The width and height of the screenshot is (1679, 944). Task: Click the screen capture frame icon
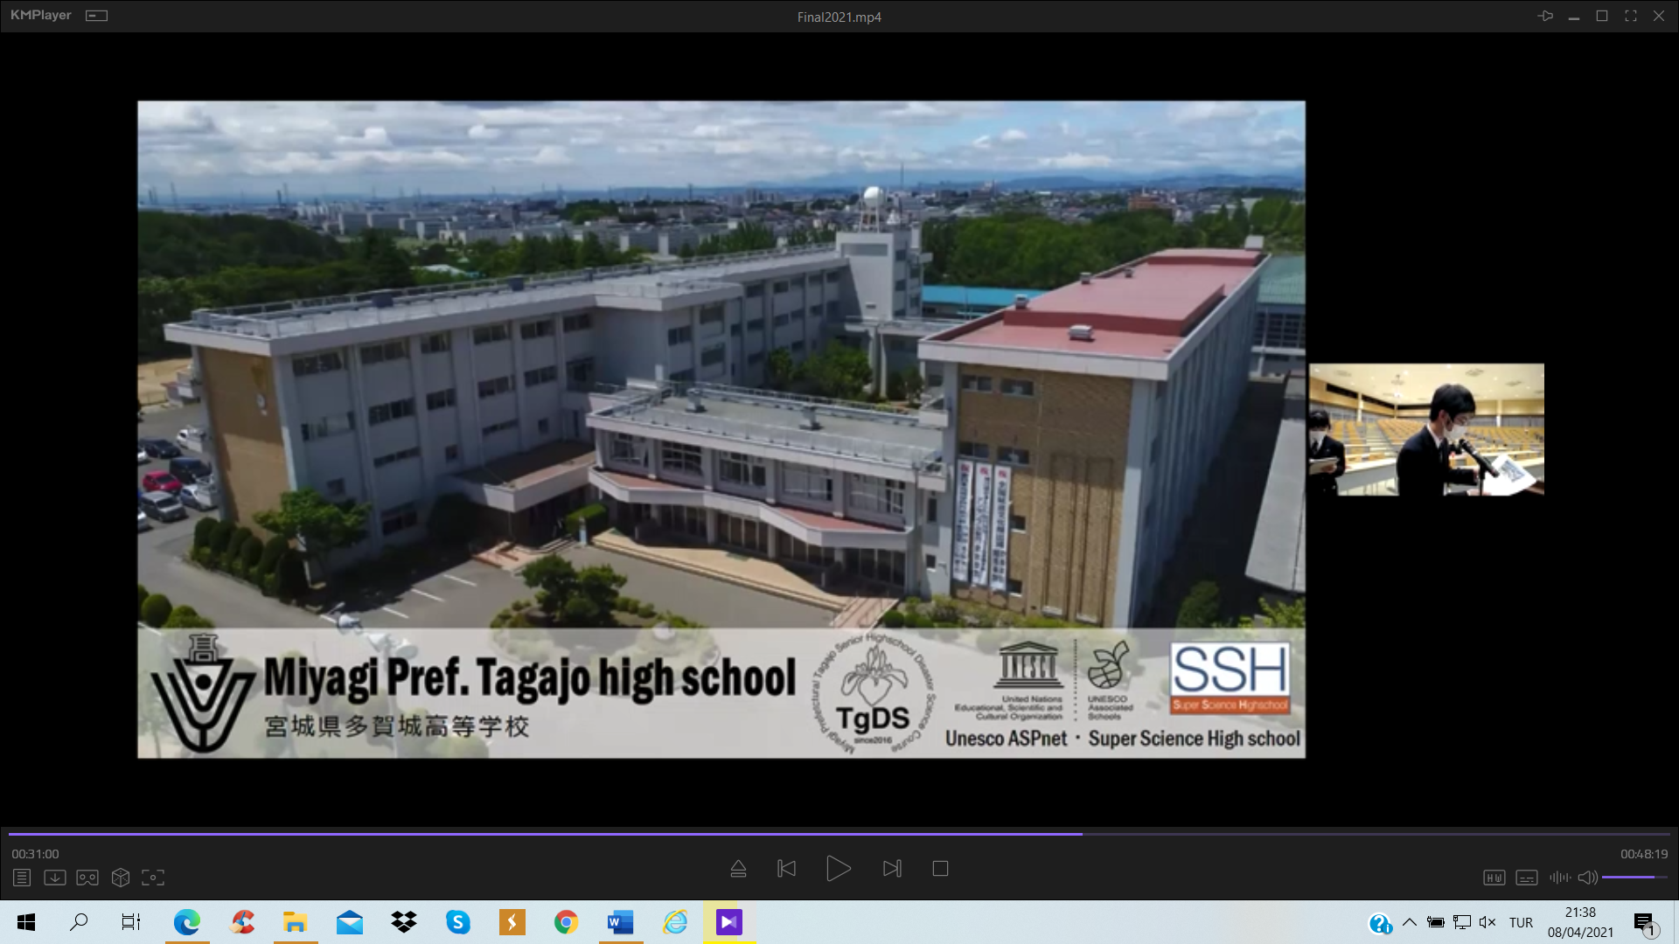[x=153, y=878]
